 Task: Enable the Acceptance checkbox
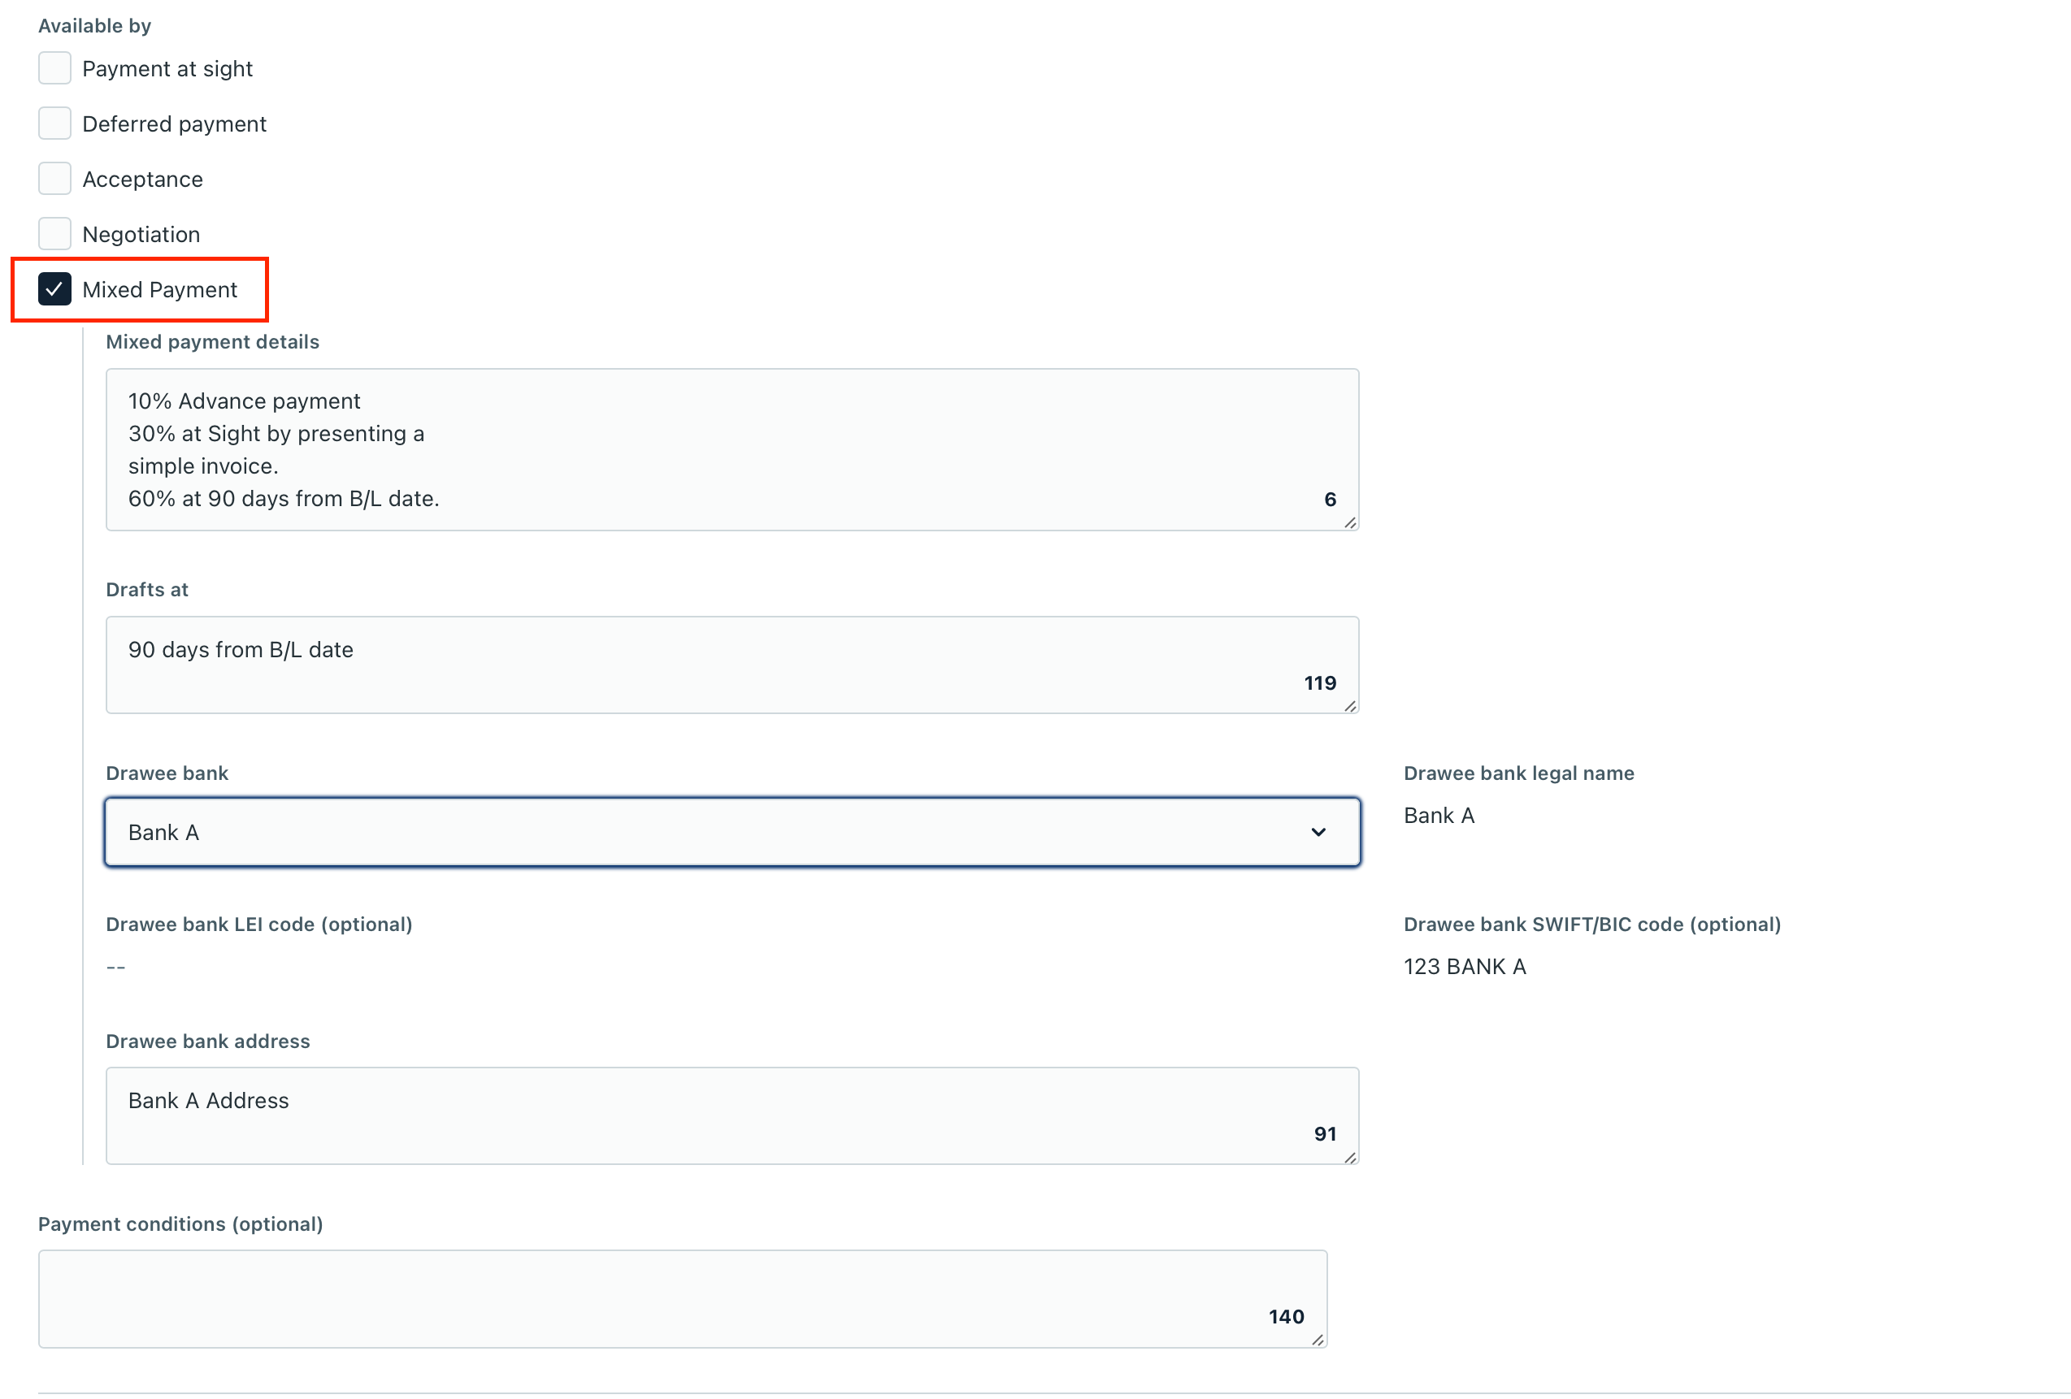point(54,179)
